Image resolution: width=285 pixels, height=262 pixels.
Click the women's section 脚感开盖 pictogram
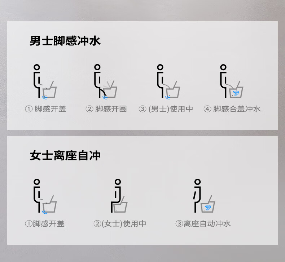(x=45, y=196)
